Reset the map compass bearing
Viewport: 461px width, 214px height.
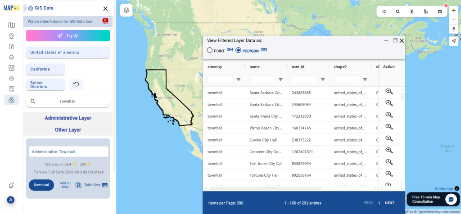point(454,29)
